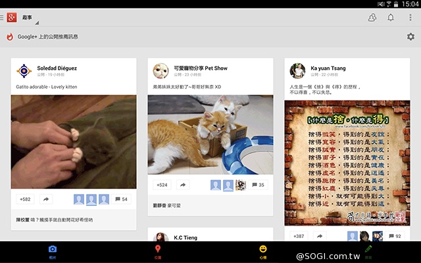
Task: Read comment by 劉靜香 under Pet Show post
Action: point(166,205)
